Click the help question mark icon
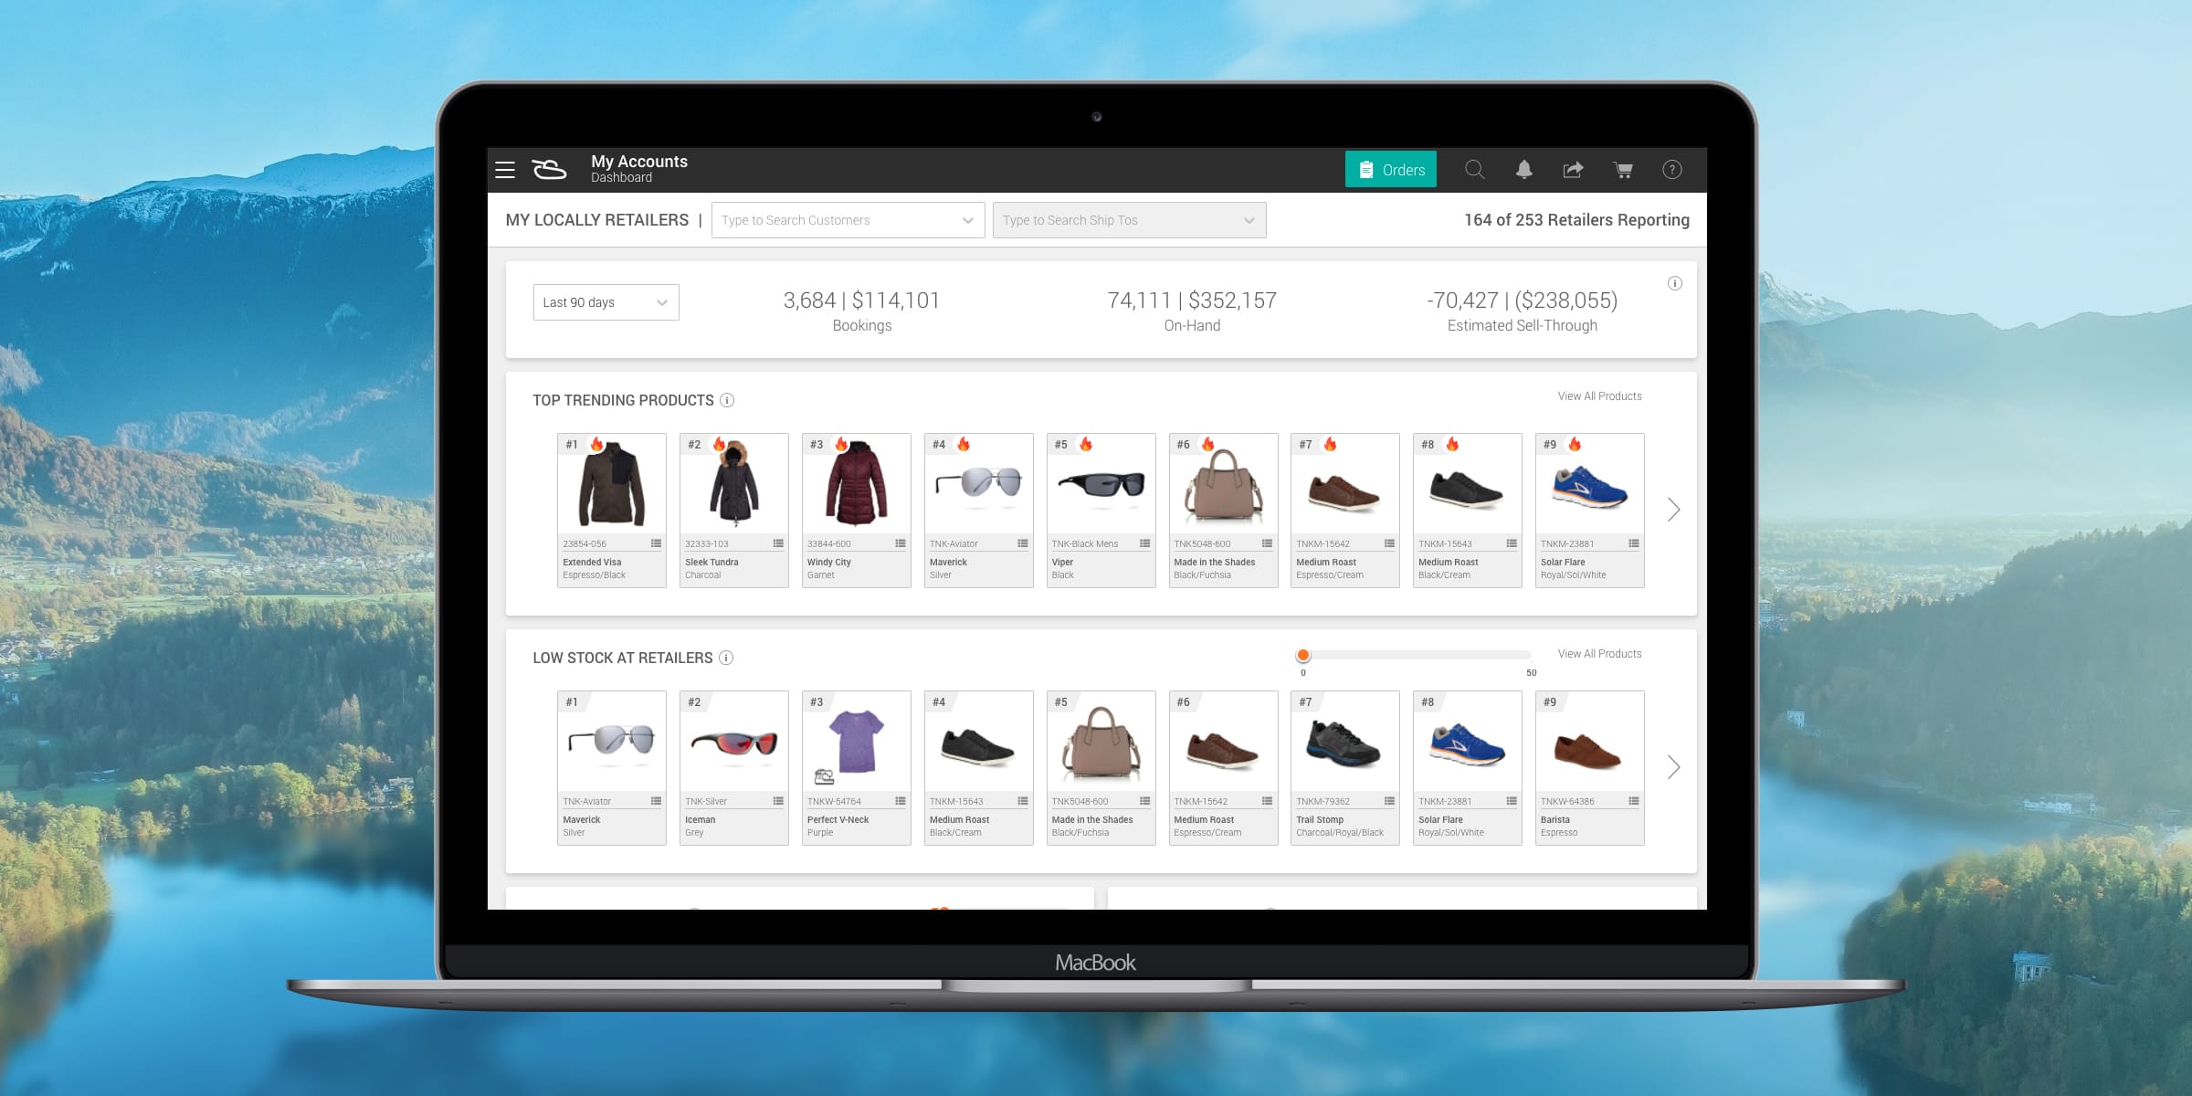The image size is (2192, 1096). pos(1671,170)
